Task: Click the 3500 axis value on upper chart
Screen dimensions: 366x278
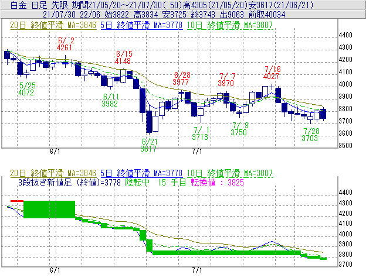Action: point(345,146)
